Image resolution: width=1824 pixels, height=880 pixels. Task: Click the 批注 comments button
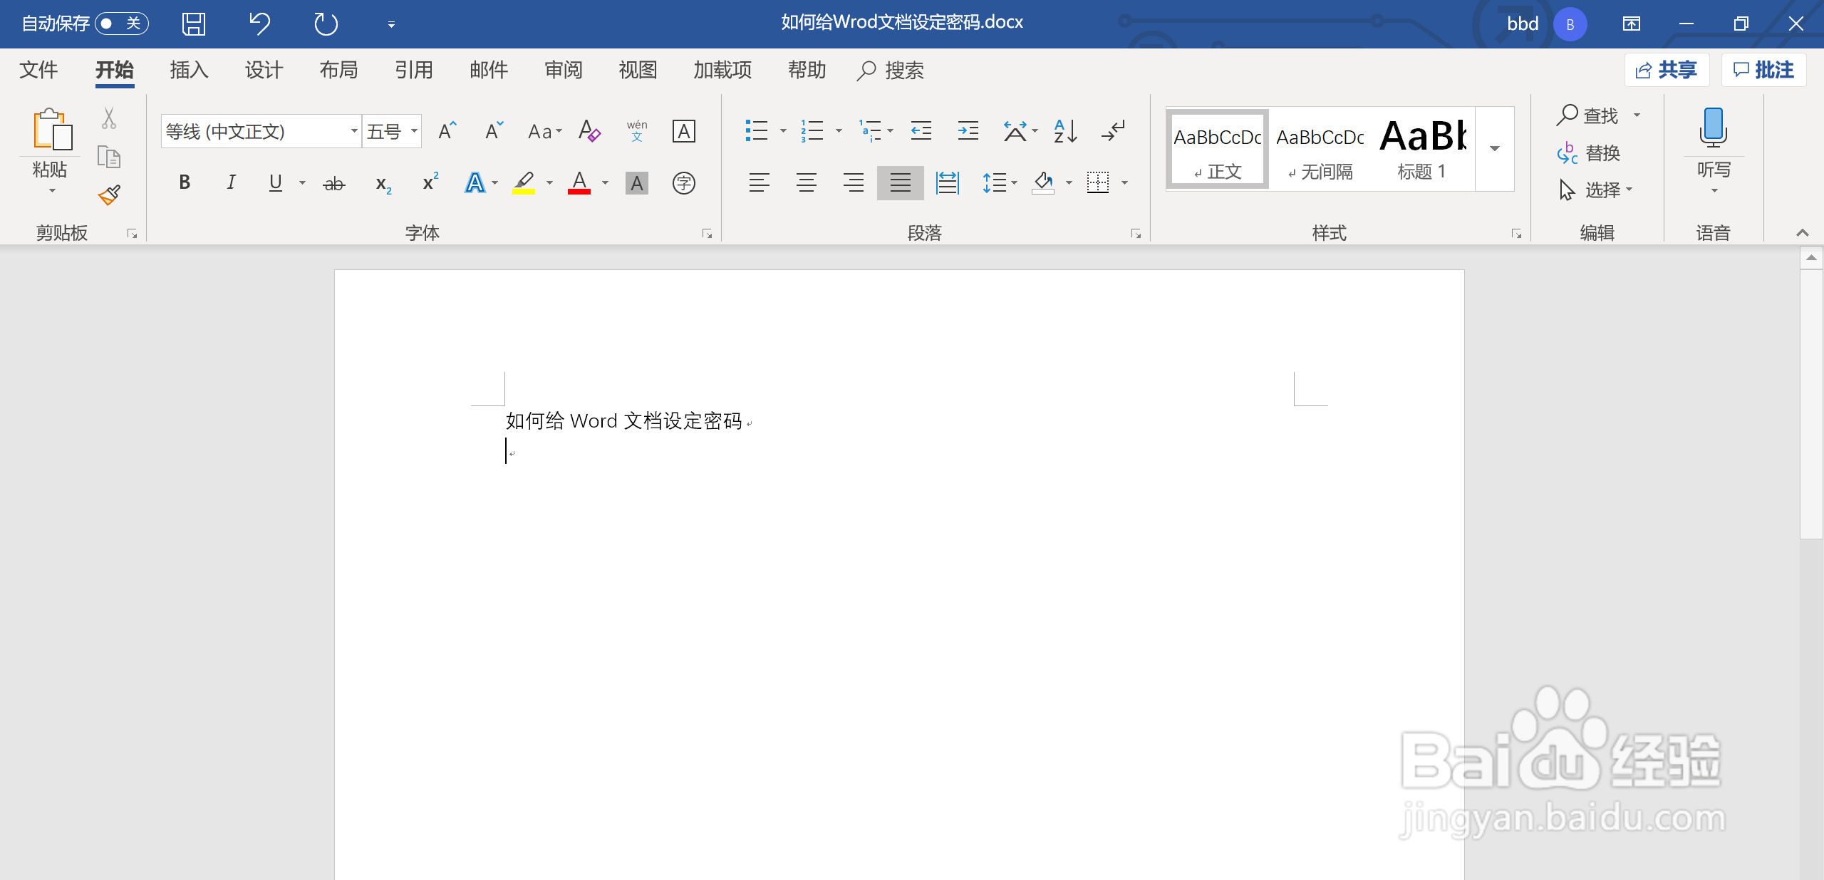(x=1763, y=70)
